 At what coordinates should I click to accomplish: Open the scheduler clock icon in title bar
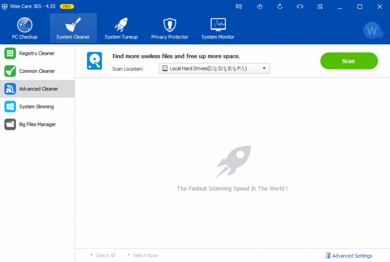click(x=260, y=6)
